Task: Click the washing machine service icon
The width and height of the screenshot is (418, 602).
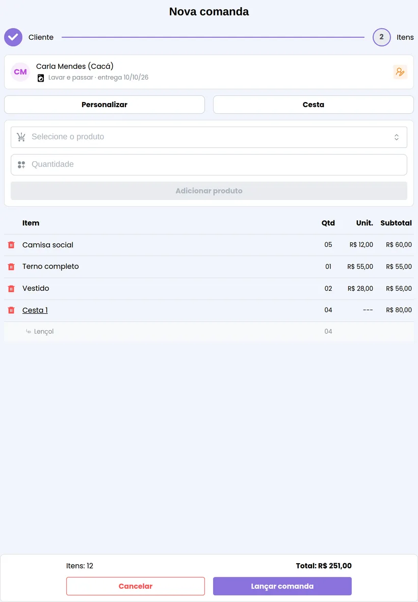Action: coord(41,78)
